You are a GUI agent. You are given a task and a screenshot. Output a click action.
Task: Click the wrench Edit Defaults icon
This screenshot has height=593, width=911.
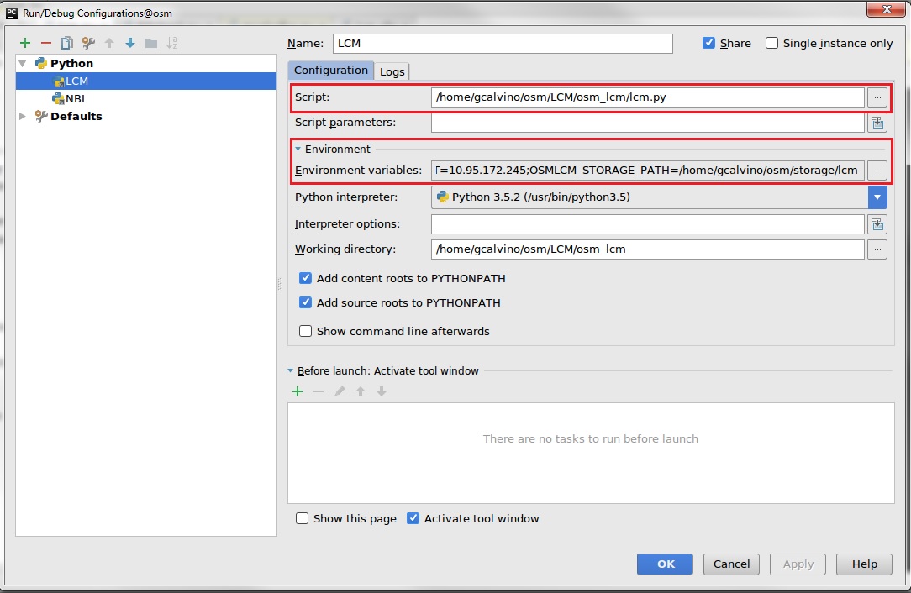[88, 43]
